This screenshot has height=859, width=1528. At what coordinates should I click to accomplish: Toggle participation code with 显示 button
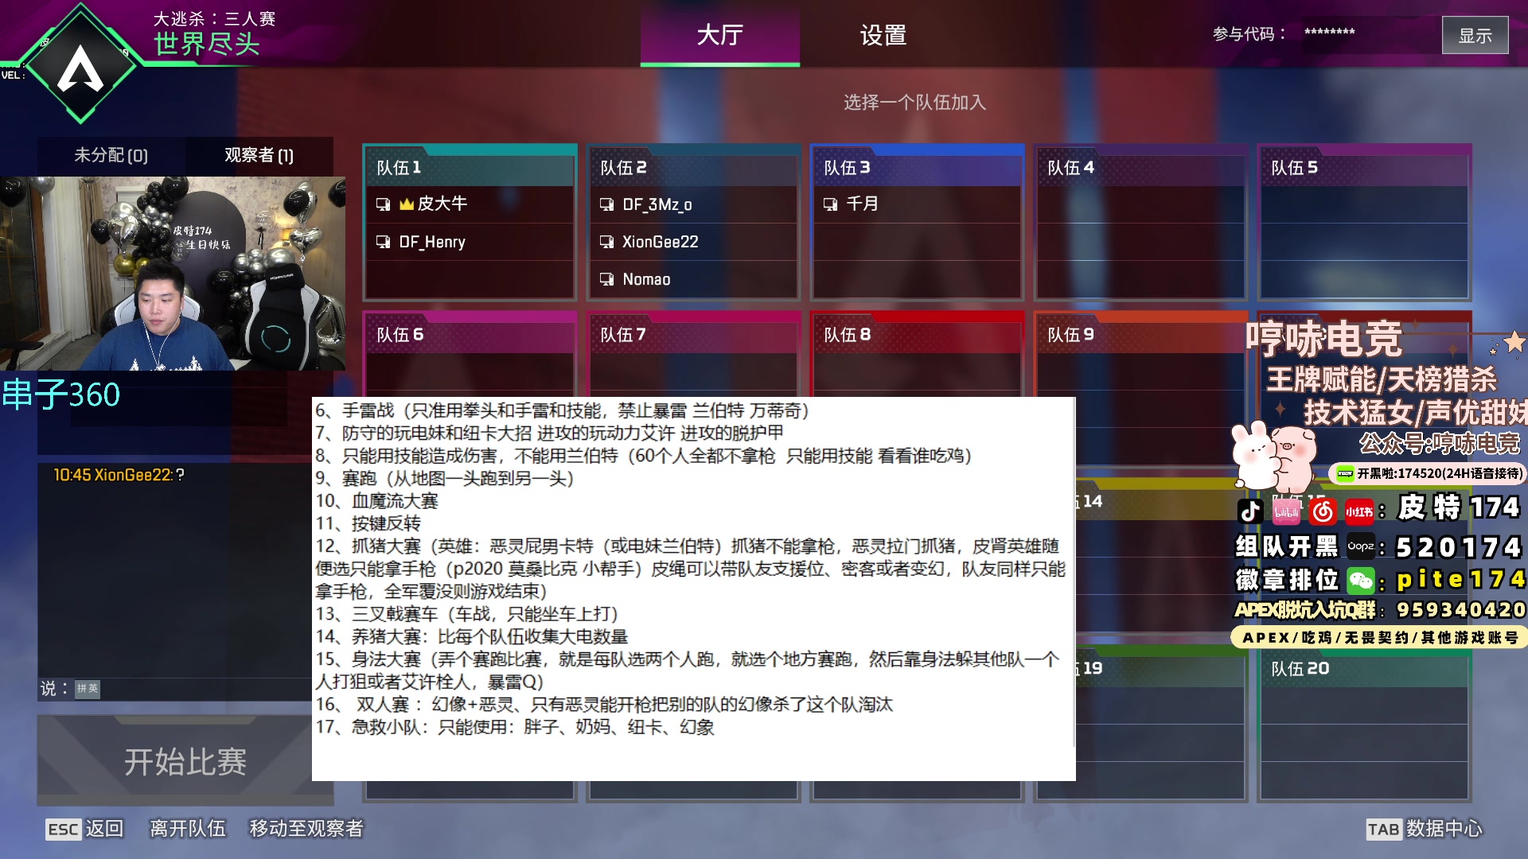coord(1474,36)
